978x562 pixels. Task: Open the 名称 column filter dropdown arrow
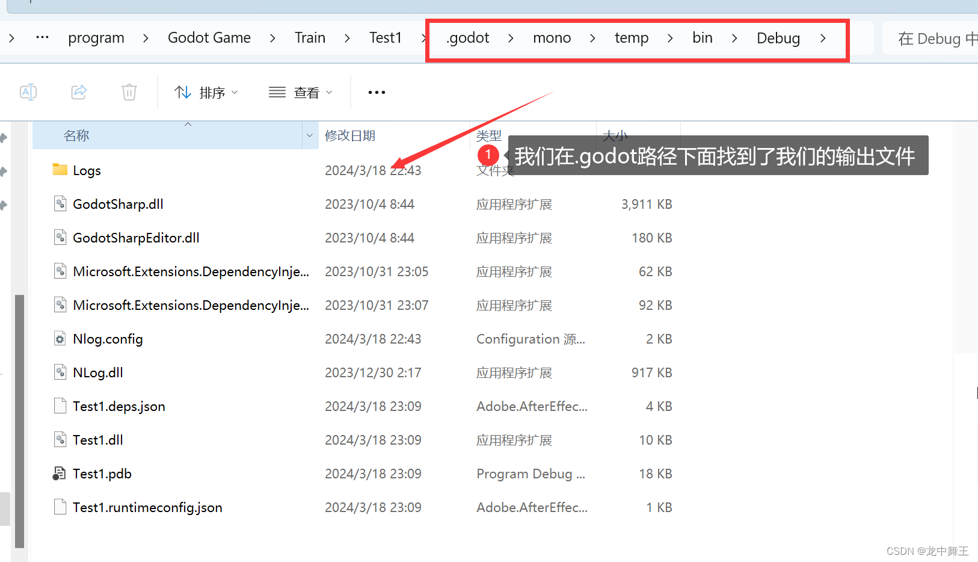coord(310,135)
